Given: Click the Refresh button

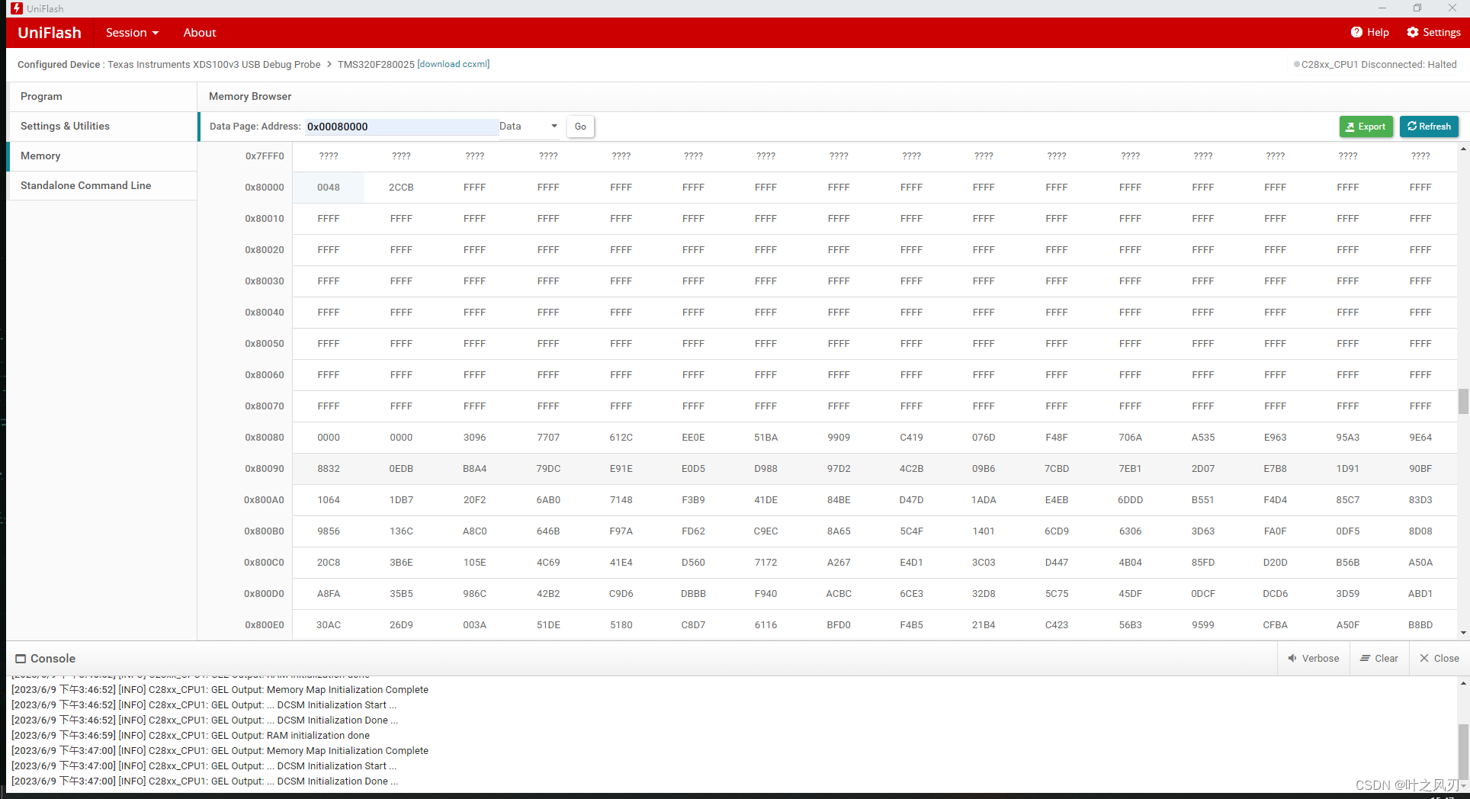Looking at the screenshot, I should point(1429,127).
